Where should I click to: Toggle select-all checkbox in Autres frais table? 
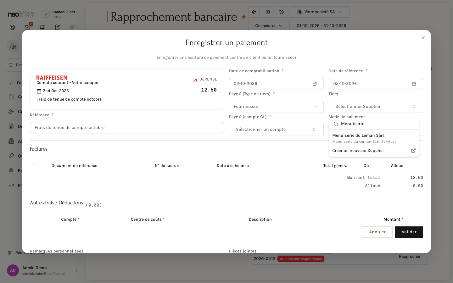pos(35,219)
